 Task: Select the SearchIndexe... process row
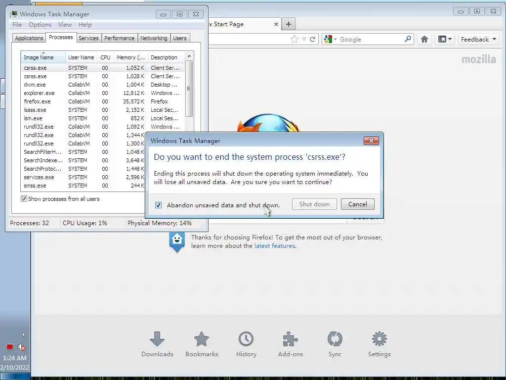click(83, 160)
